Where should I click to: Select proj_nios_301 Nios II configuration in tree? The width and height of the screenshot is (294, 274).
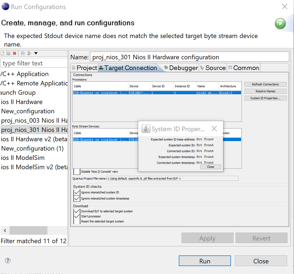34,130
